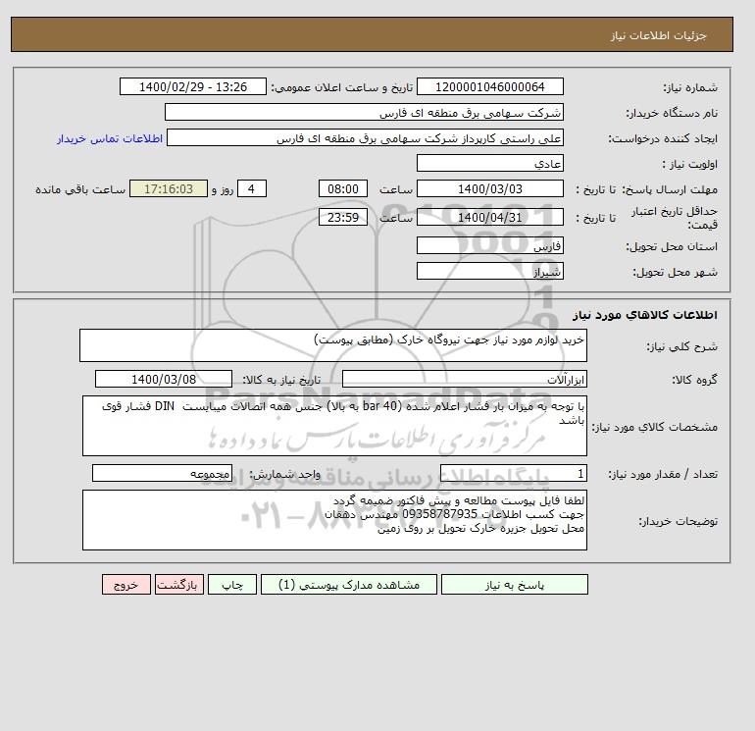Click the تعداد / مقدار مورد نیاز label
The width and height of the screenshot is (755, 731).
tap(663, 474)
